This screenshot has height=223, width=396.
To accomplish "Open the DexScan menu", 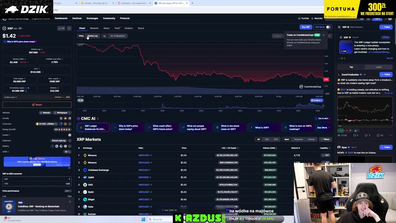I will click(77, 18).
